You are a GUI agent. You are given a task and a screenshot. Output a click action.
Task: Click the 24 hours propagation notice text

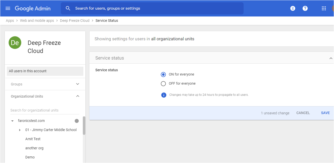tap(209, 95)
